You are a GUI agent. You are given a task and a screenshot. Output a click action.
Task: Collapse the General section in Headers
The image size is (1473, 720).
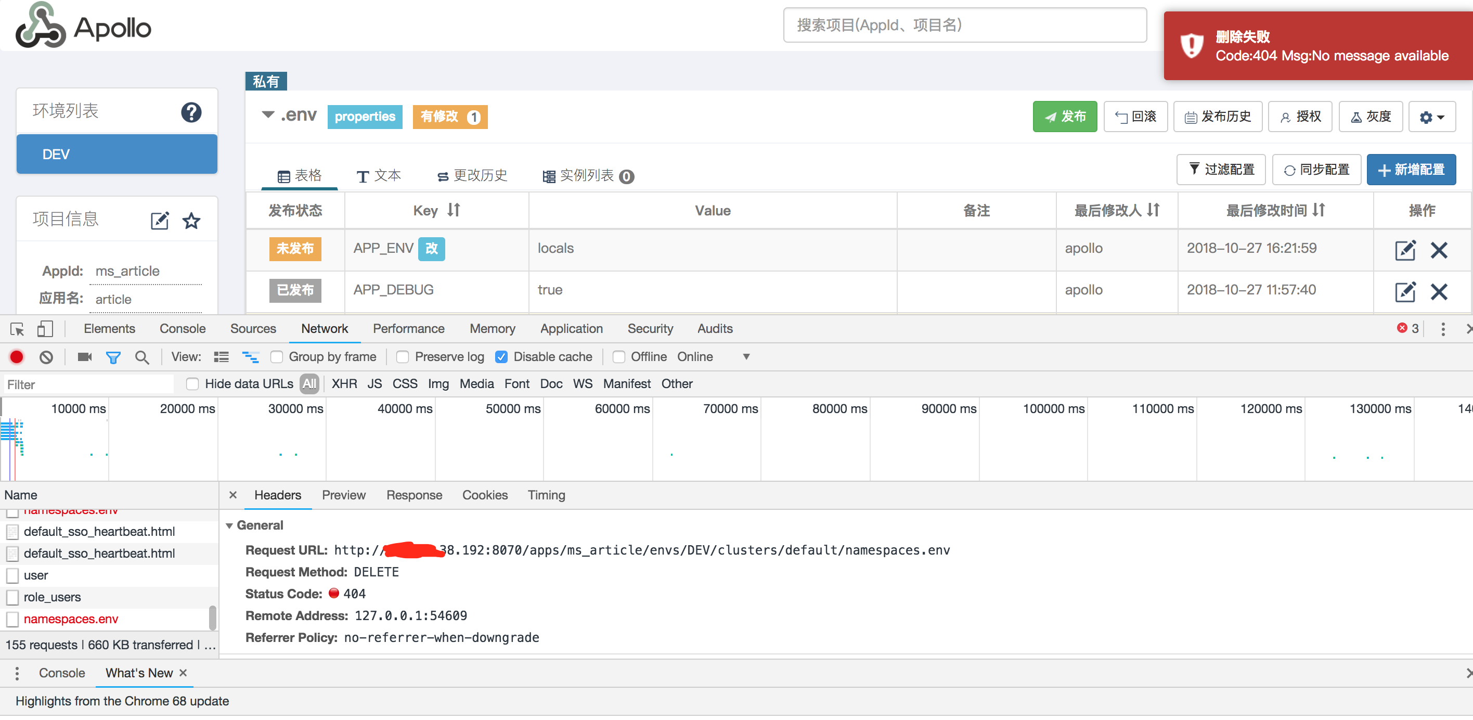[x=230, y=525]
